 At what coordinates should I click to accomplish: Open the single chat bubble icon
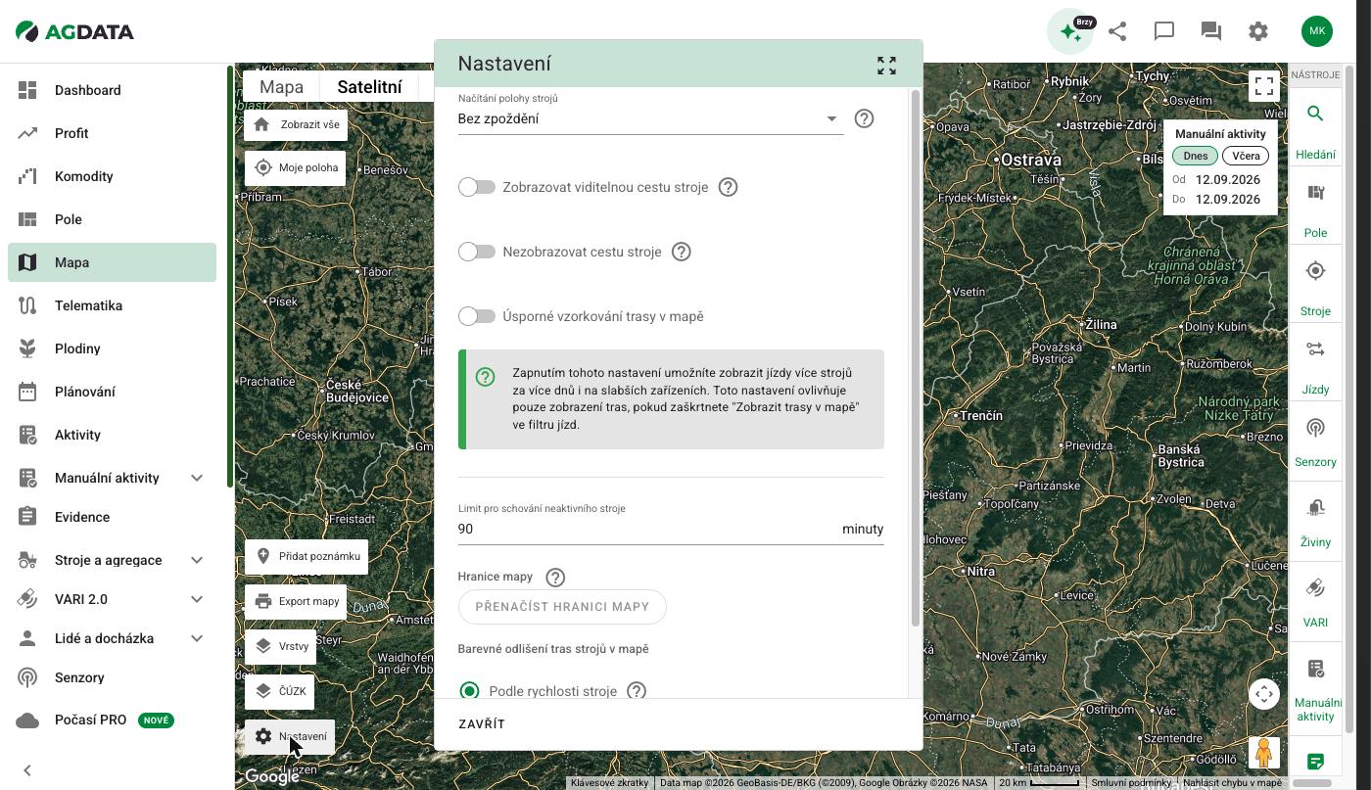coord(1164,31)
